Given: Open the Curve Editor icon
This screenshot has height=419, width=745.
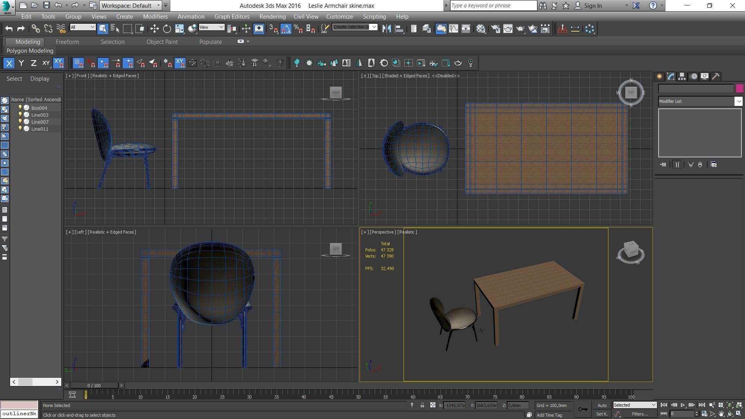Looking at the screenshot, I should [x=454, y=29].
